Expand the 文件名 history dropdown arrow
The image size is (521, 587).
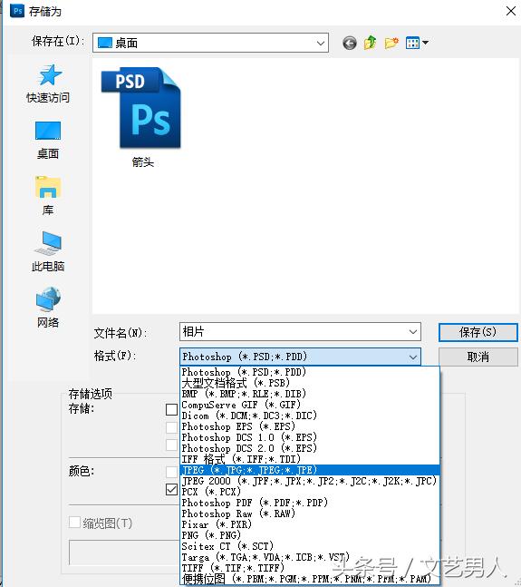pos(412,332)
